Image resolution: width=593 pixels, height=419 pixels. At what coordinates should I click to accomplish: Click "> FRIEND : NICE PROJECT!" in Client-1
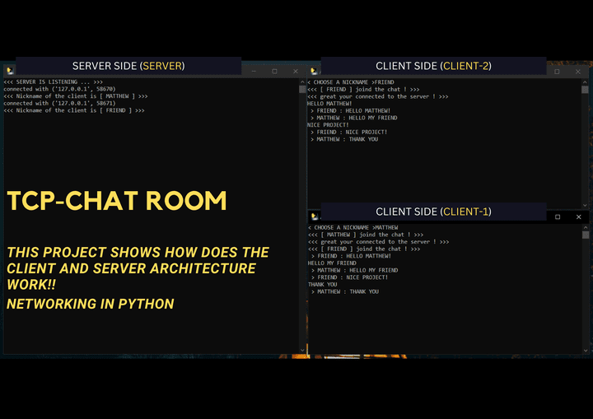coord(349,277)
